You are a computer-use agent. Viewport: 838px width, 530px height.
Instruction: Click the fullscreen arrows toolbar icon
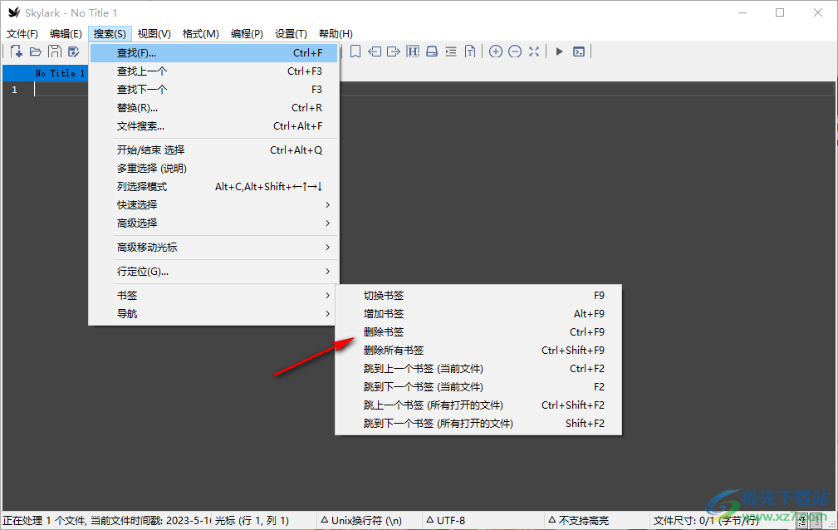[534, 52]
